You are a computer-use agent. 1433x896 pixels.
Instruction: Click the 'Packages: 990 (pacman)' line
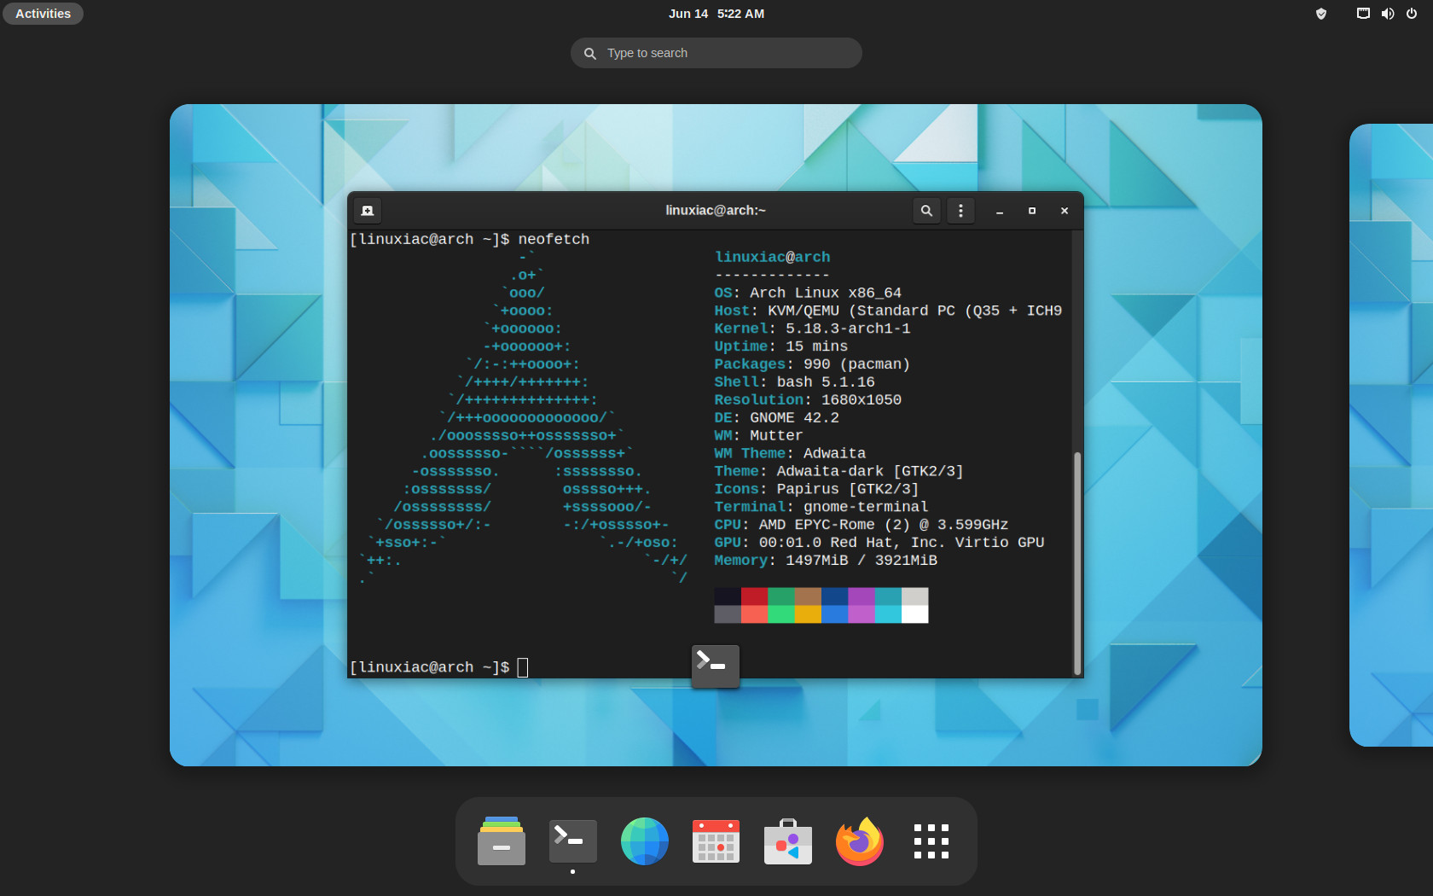pos(812,364)
